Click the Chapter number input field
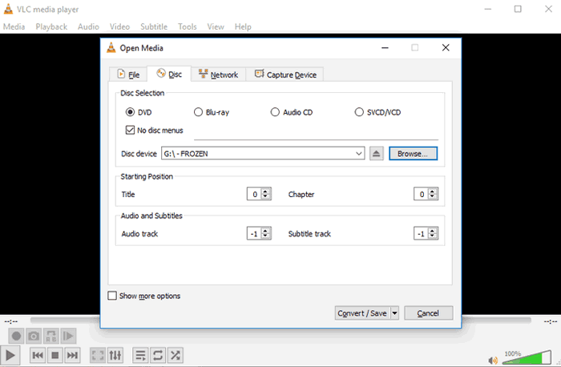Viewport: 561px width, 367px height. pos(421,194)
